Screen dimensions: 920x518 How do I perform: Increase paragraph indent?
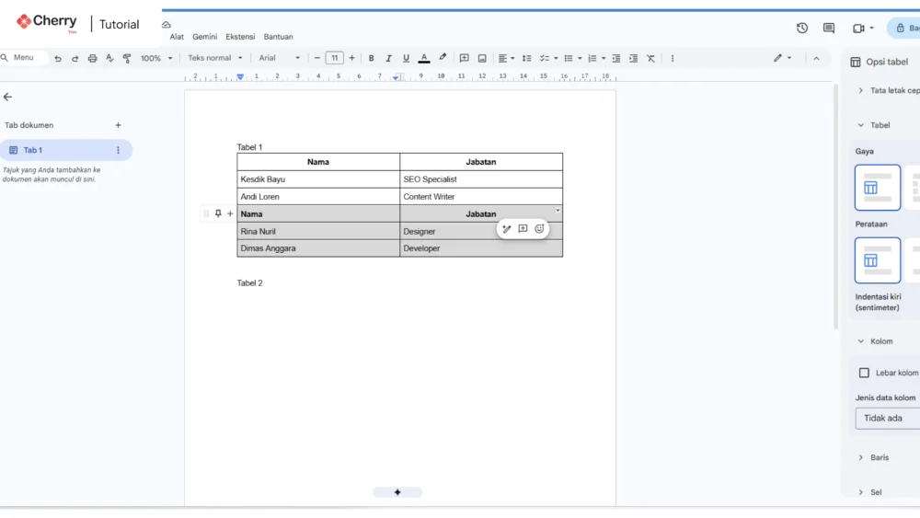point(633,58)
